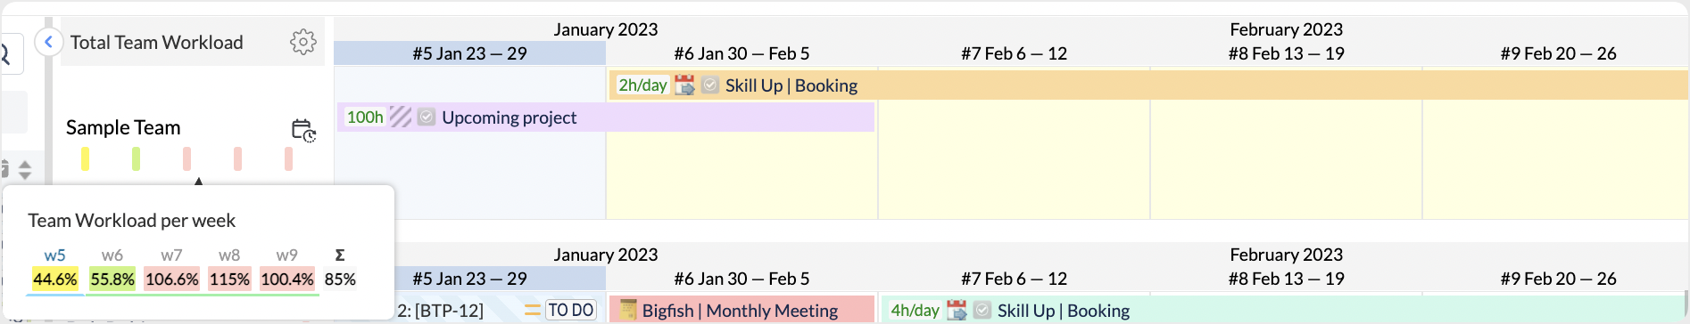Click notes icon on Bigfish Monthly Meeting

tap(628, 310)
